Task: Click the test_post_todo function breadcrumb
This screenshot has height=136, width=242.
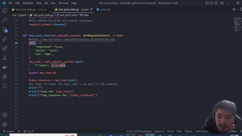Action: tap(67, 15)
